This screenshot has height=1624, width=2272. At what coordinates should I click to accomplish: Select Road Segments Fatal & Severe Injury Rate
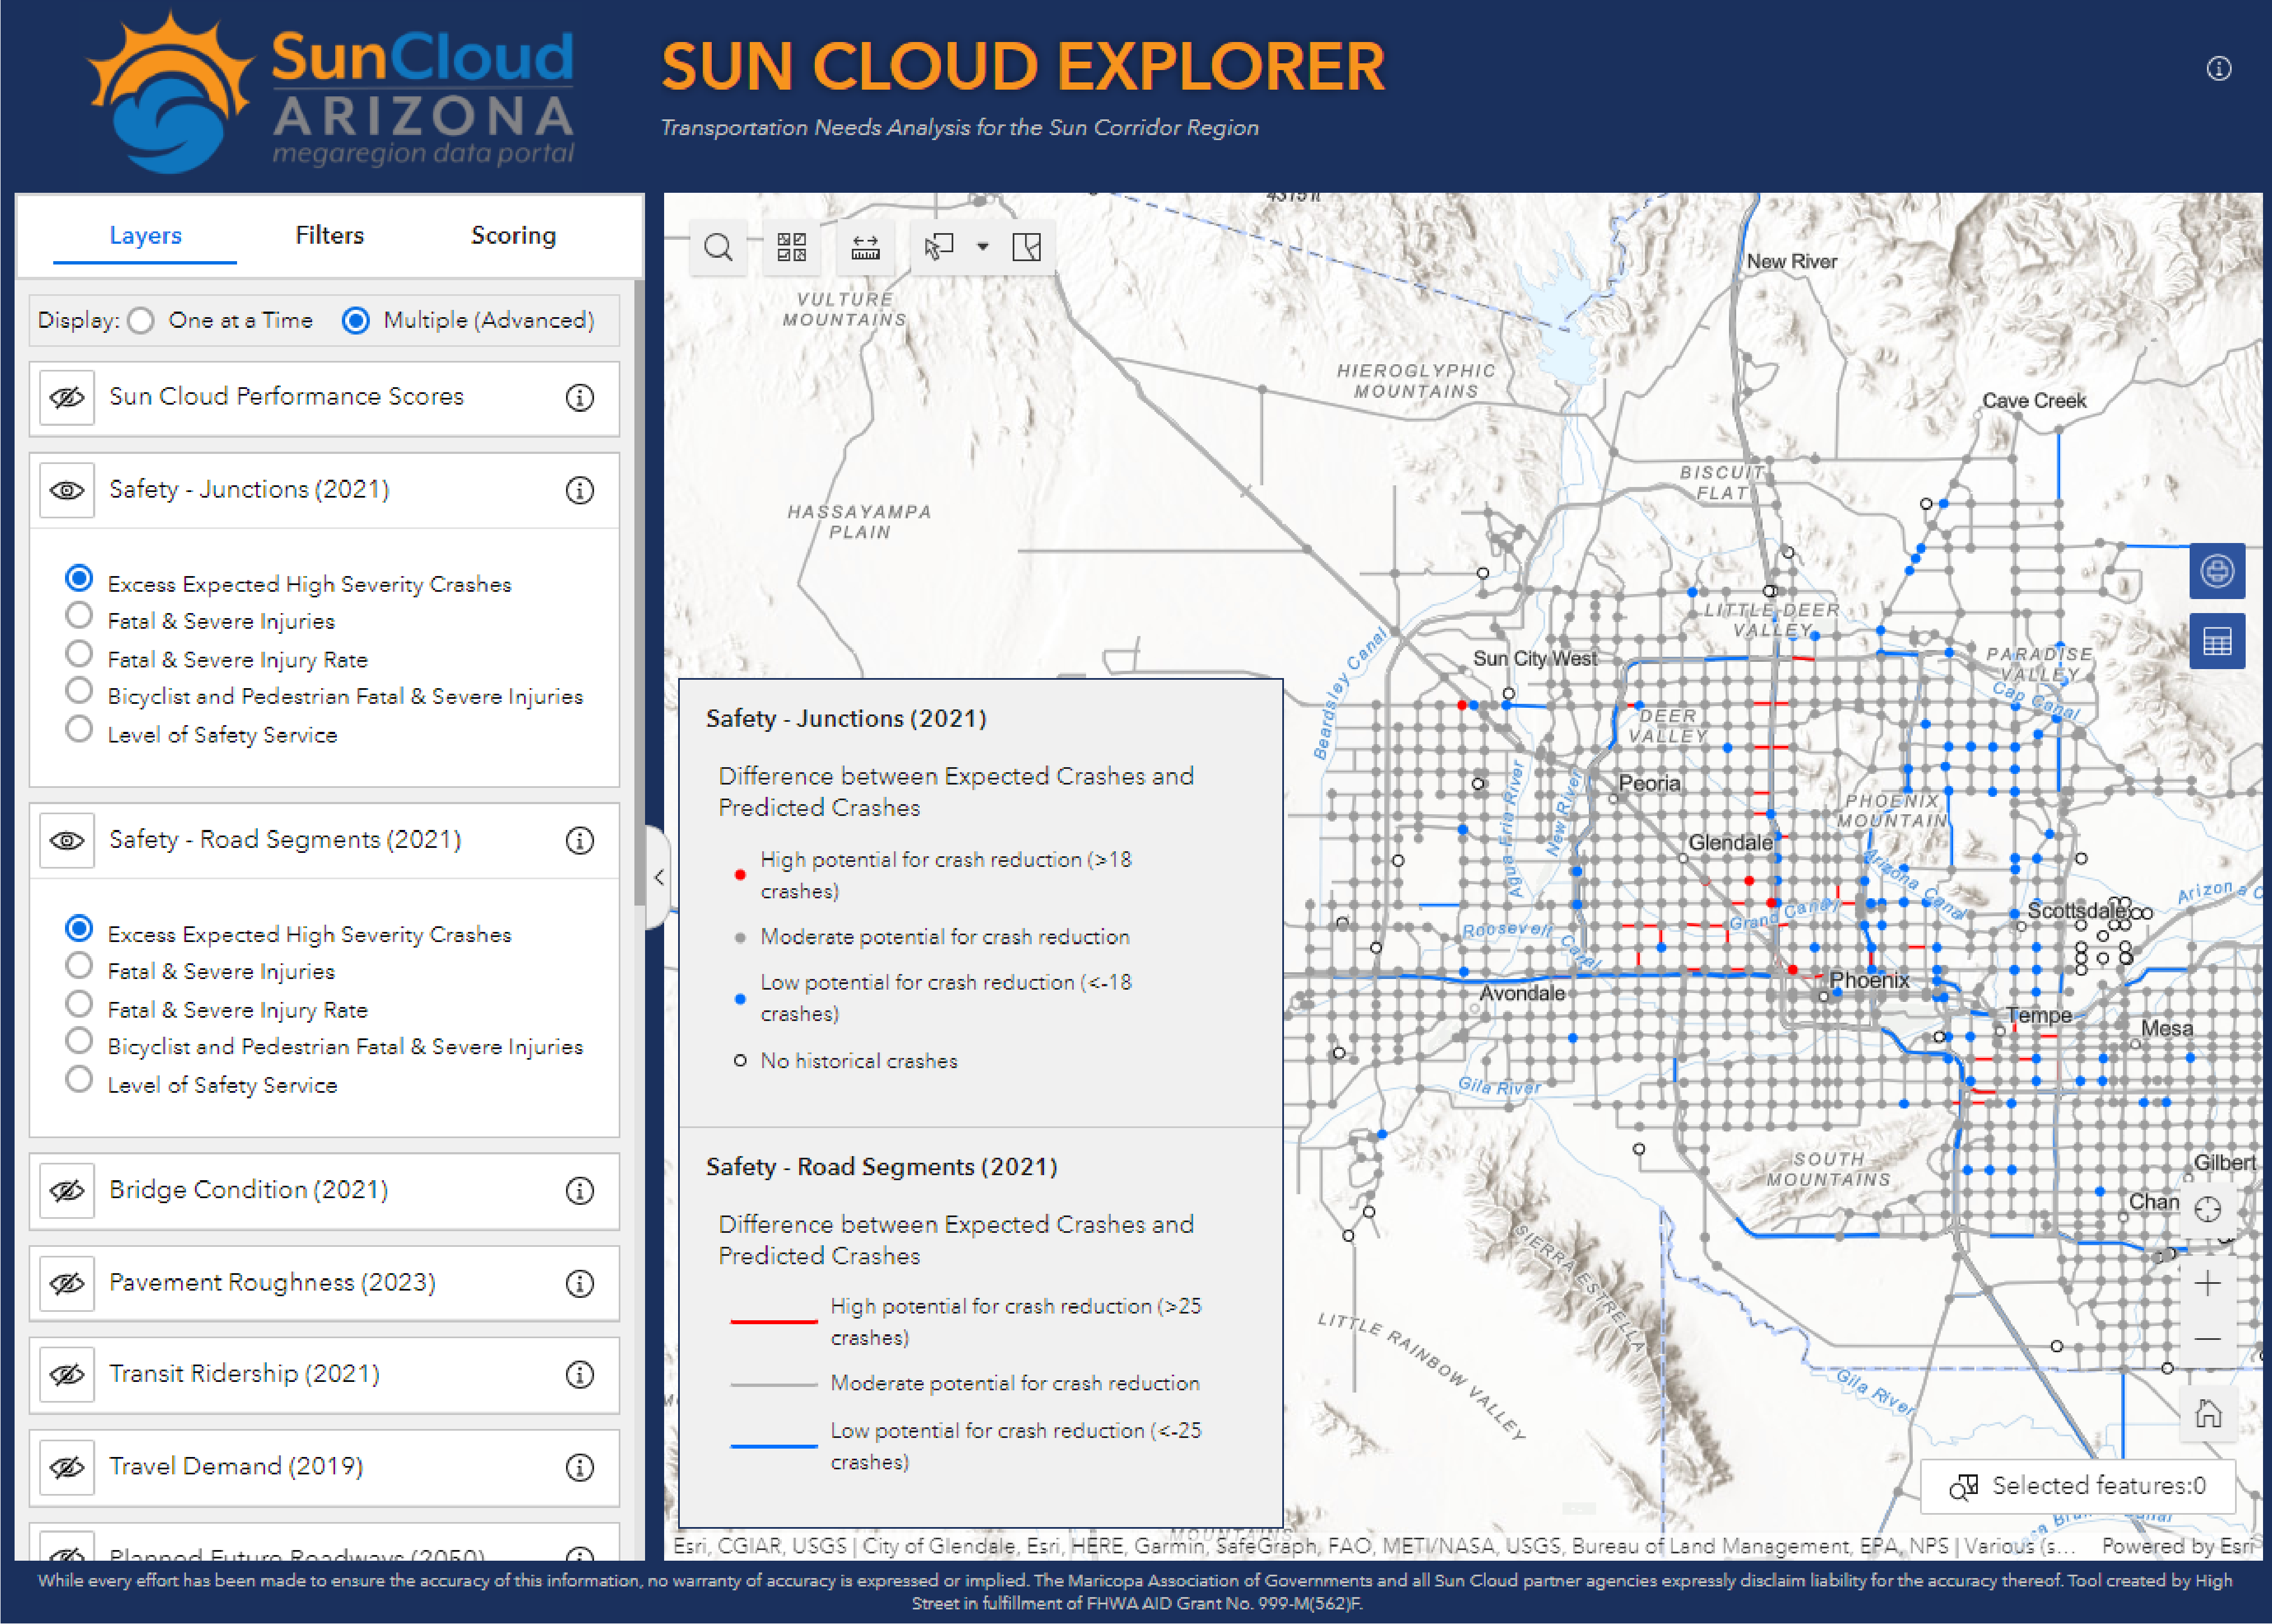pos(79,1005)
